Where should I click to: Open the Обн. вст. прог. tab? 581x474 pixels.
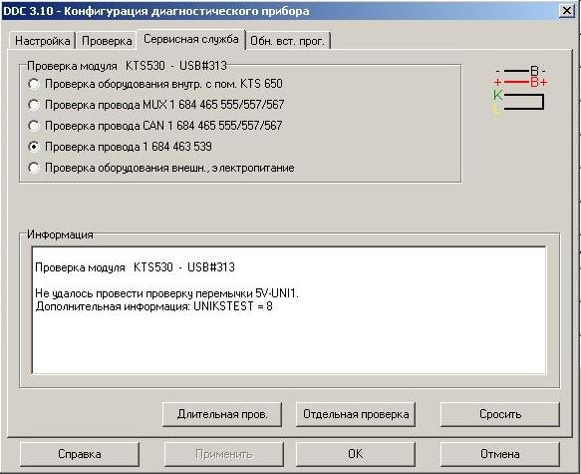[x=288, y=41]
